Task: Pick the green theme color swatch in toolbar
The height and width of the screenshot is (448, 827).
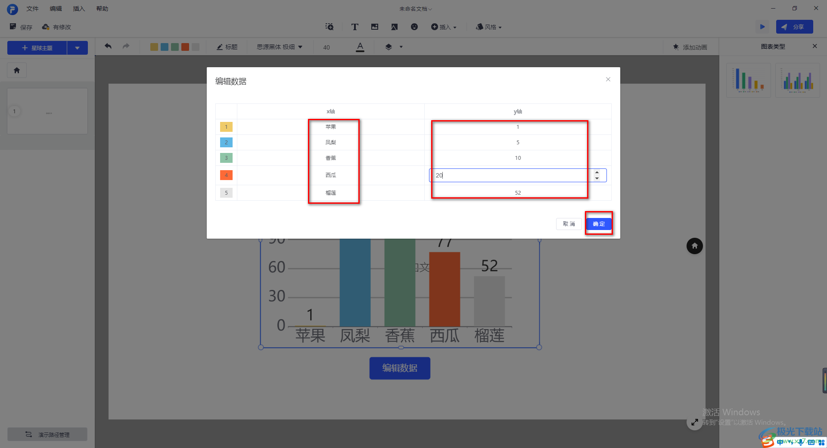Action: 175,47
